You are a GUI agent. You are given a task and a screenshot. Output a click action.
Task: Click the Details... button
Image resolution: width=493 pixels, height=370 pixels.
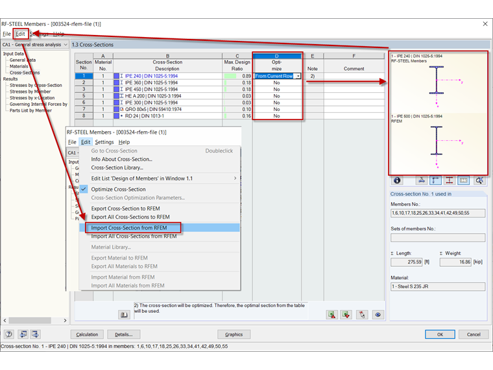point(123,334)
